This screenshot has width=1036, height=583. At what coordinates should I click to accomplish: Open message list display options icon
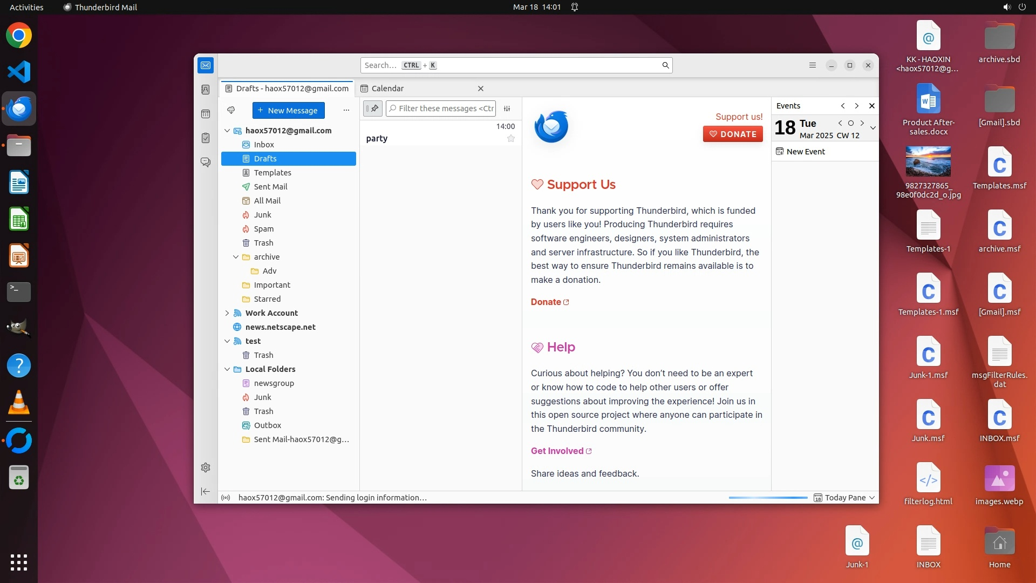pyautogui.click(x=507, y=109)
